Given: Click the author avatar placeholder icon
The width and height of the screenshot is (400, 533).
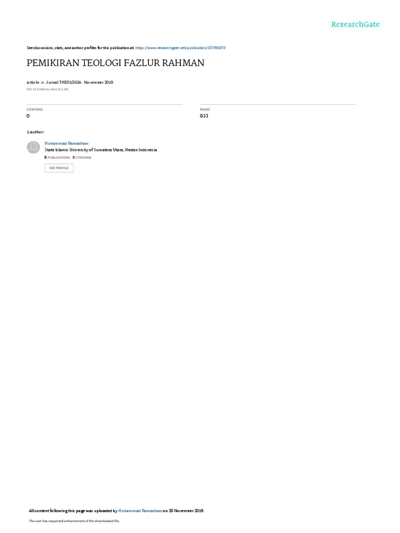Looking at the screenshot, I should [x=33, y=147].
